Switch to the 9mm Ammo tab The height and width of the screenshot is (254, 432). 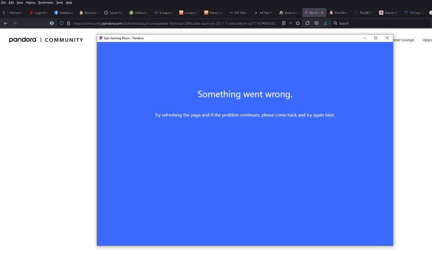pos(288,13)
